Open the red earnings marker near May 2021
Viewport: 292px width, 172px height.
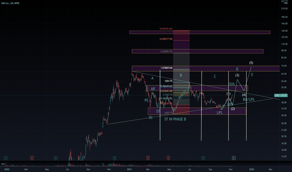click(x=168, y=158)
